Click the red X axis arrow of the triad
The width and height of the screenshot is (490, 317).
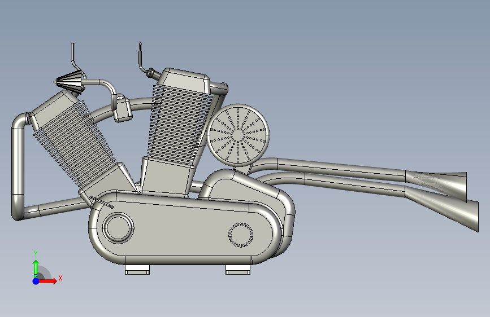click(48, 281)
